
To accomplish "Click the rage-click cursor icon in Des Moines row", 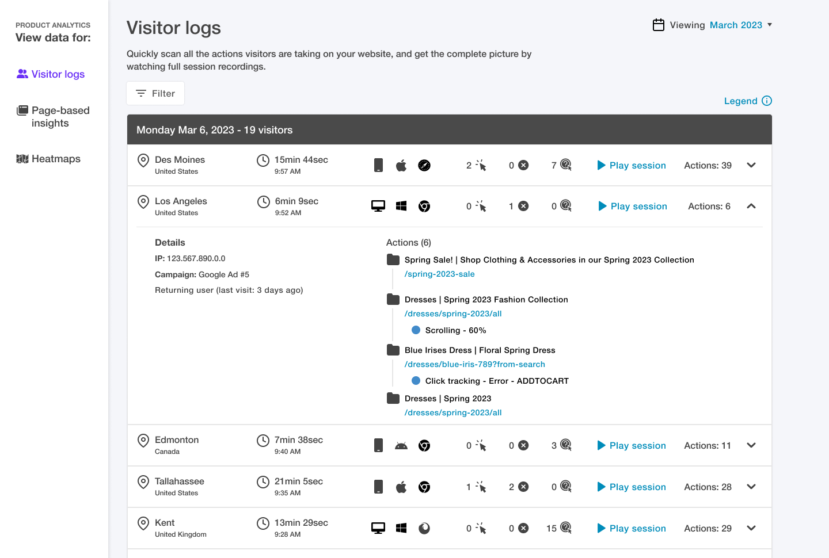I will pyautogui.click(x=481, y=166).
